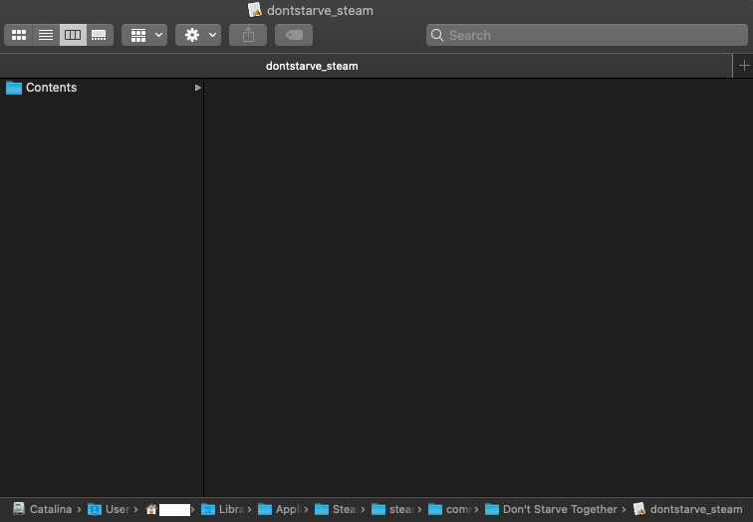Click dontstarve_steam app icon in path bar

[x=639, y=509]
